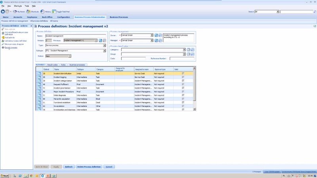Toggle Valid checkbox for Incident logging row
The image size is (317, 178).
pos(183,77)
